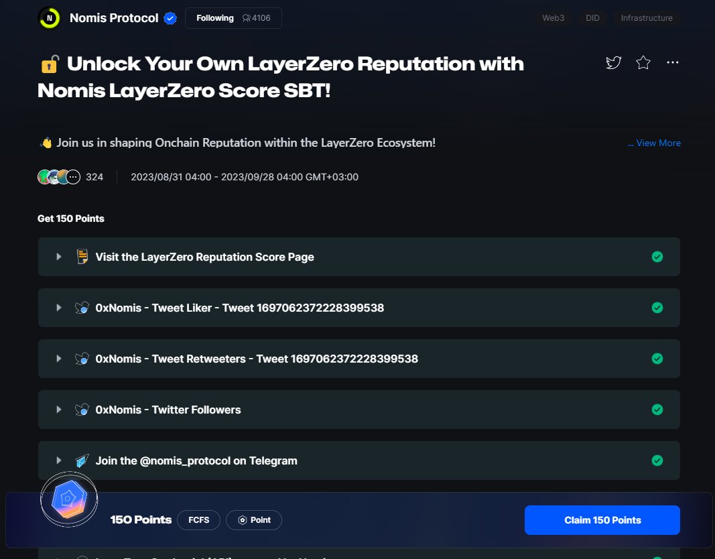Image resolution: width=715 pixels, height=559 pixels.
Task: Click the FCFS pill label
Action: pyautogui.click(x=199, y=520)
